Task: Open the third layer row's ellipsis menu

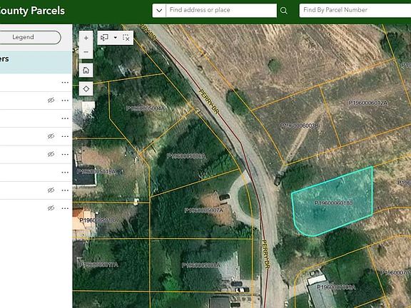Action: 65,118
